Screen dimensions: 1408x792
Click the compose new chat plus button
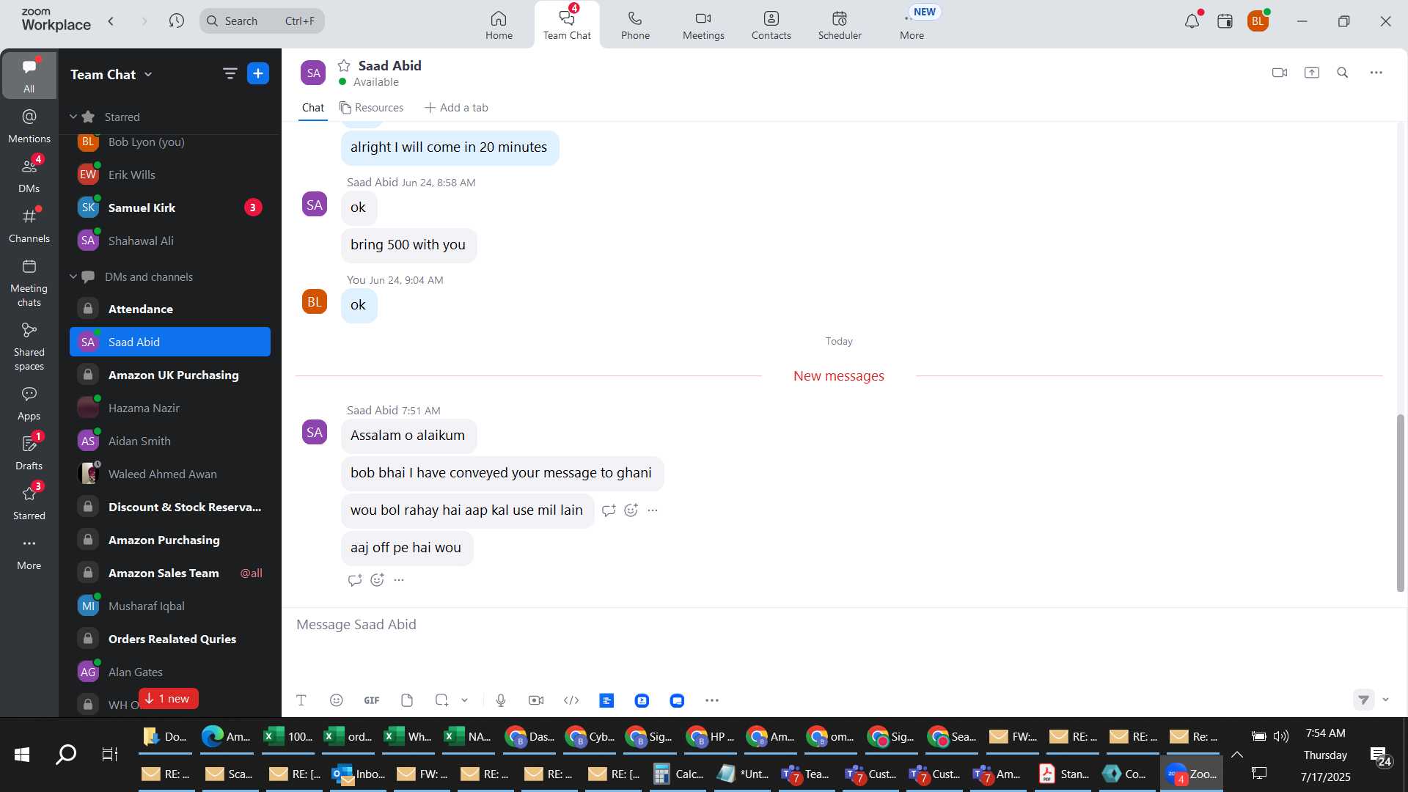(x=258, y=73)
